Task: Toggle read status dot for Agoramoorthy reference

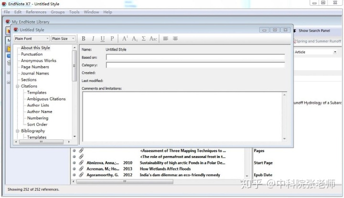Action: pos(74,175)
